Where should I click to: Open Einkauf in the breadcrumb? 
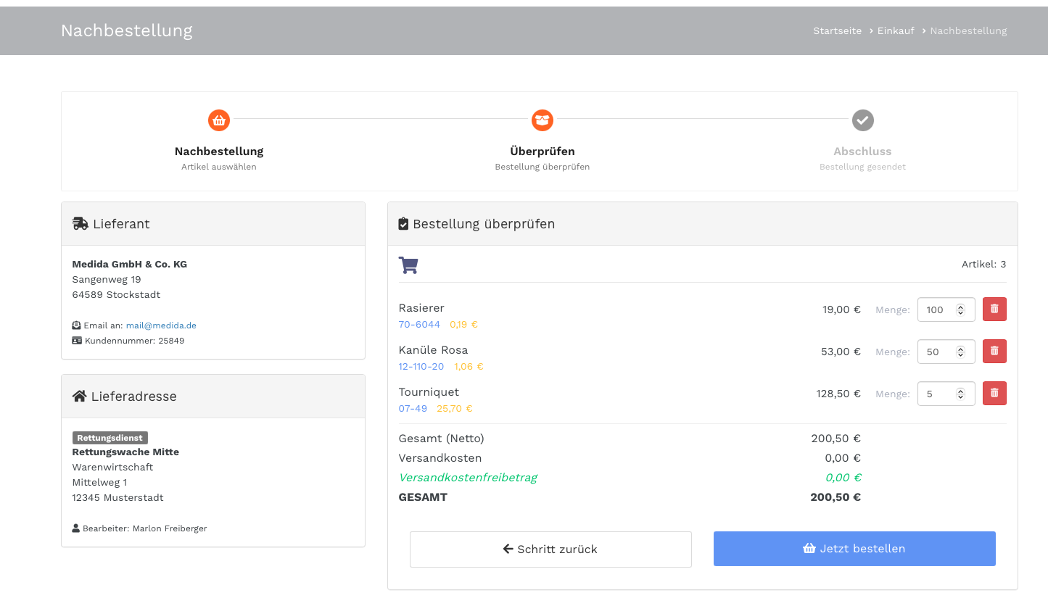pyautogui.click(x=896, y=31)
